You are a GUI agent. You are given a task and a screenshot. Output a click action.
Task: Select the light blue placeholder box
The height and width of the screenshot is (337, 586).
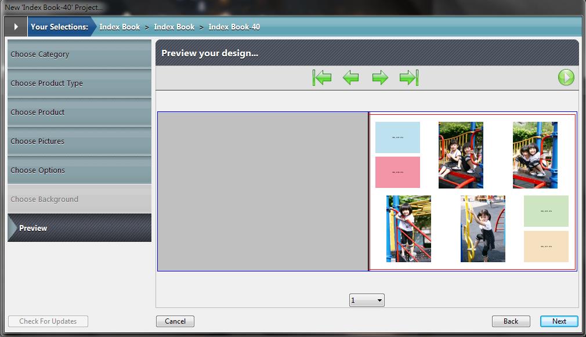click(x=397, y=137)
